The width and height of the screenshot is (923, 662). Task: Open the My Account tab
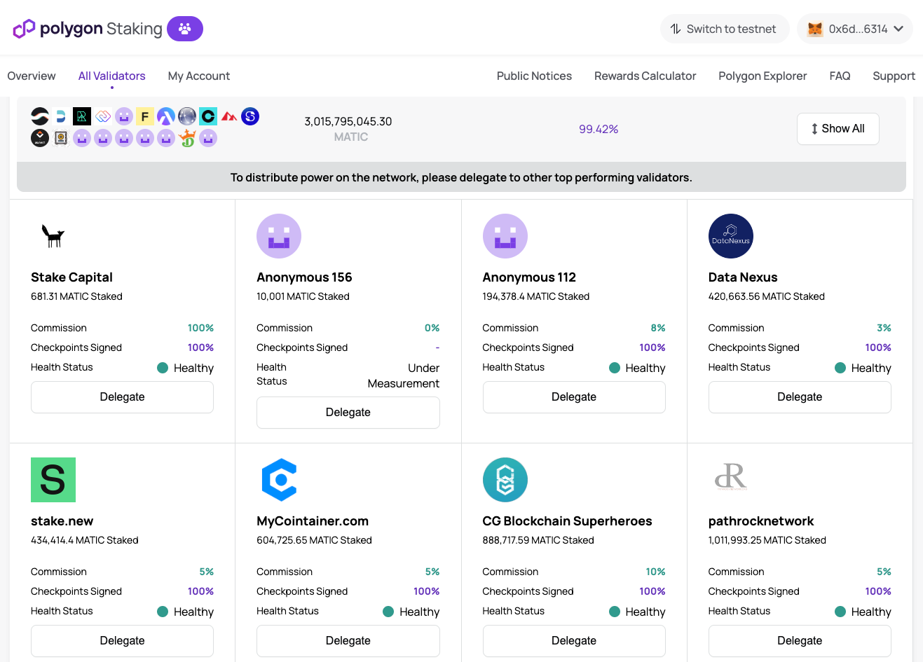[199, 76]
